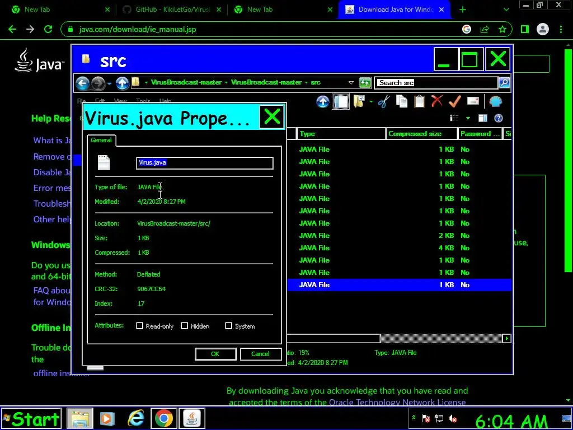Click the horizontal scrollbar thumb in file list
Image resolution: width=573 pixels, height=430 pixels.
pyautogui.click(x=334, y=338)
